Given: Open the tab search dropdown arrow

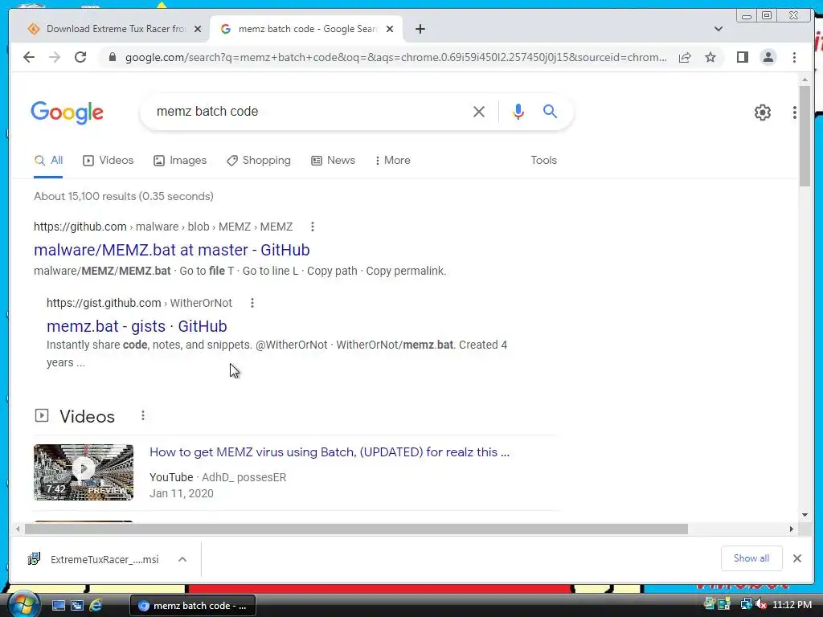Looking at the screenshot, I should point(718,29).
